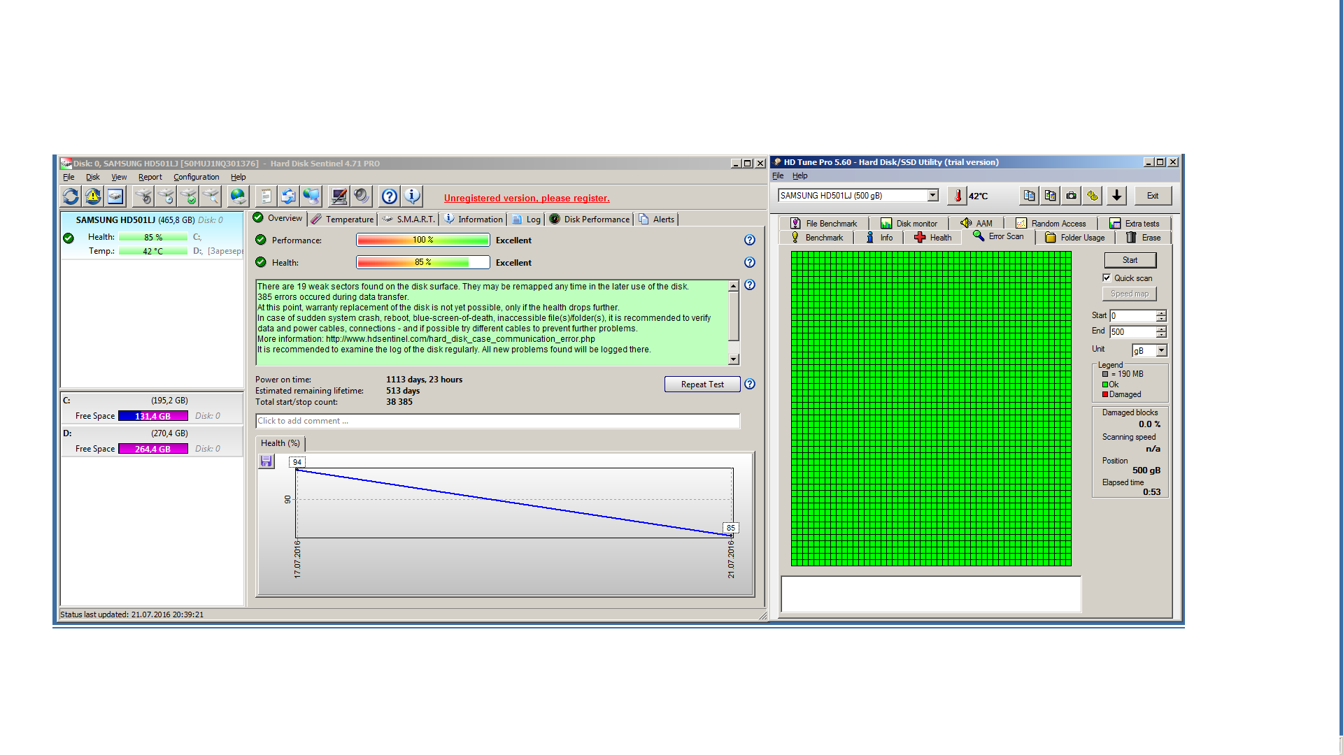Click the thermometer temperature icon
The height and width of the screenshot is (755, 1343).
(x=958, y=196)
